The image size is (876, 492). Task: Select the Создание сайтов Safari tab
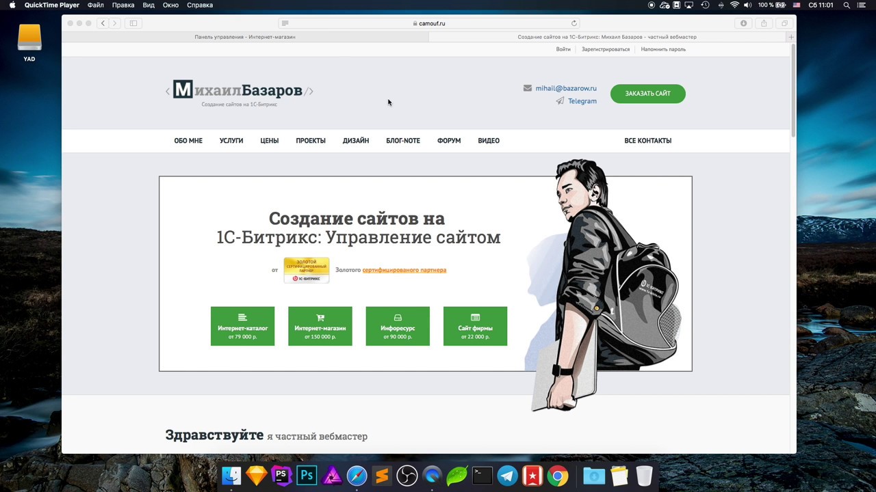tap(607, 37)
